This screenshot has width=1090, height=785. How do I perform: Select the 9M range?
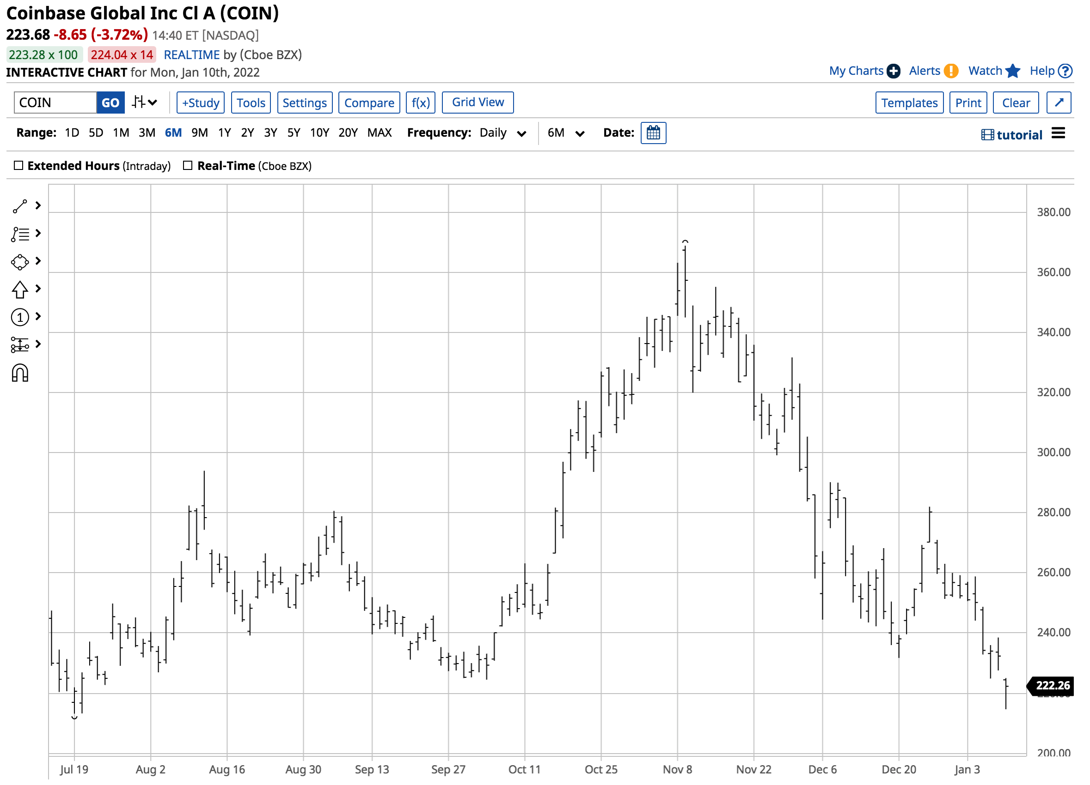(200, 133)
